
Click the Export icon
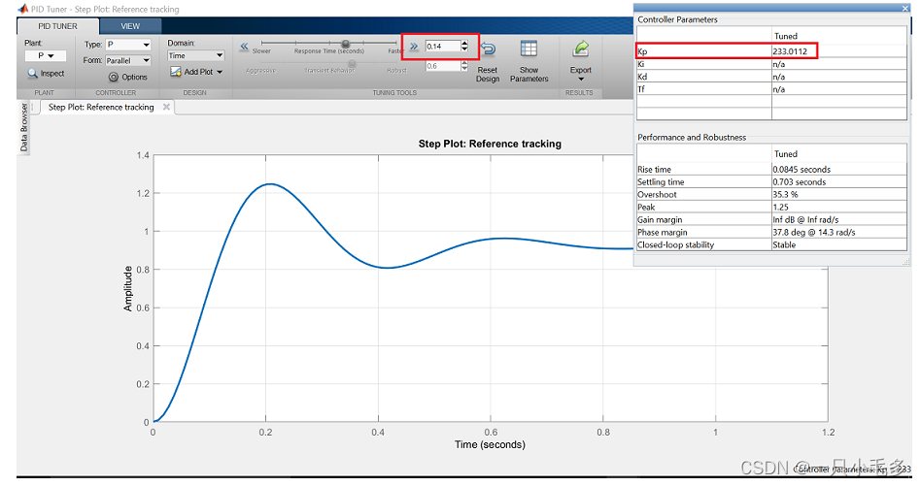[x=580, y=49]
